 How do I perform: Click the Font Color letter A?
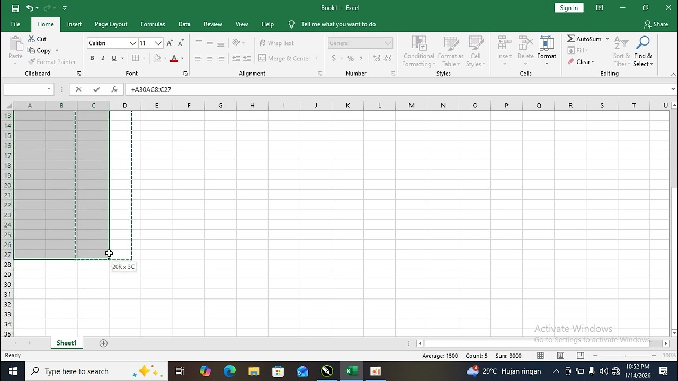coord(174,58)
